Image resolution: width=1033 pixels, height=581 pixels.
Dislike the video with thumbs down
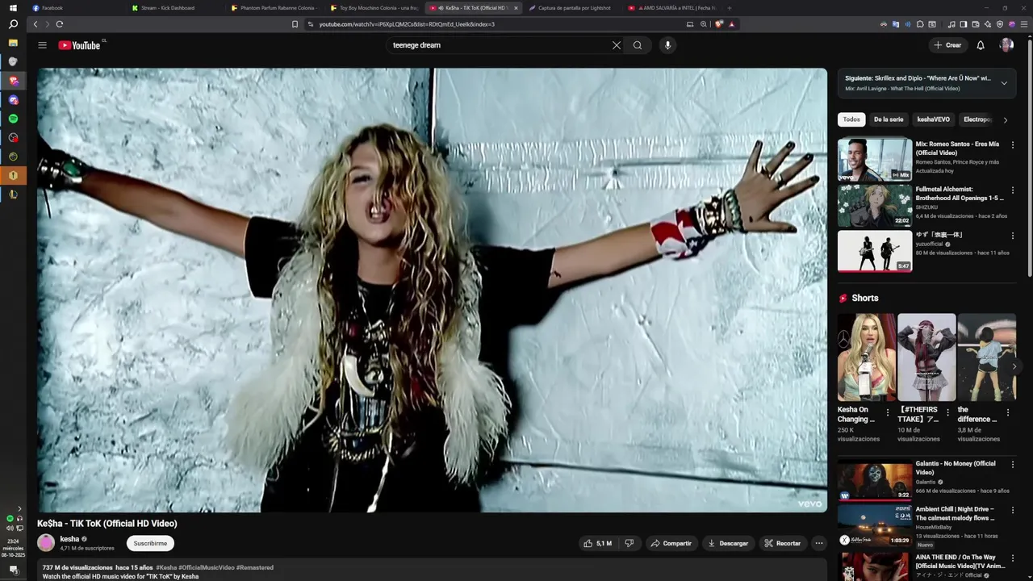pos(629,543)
